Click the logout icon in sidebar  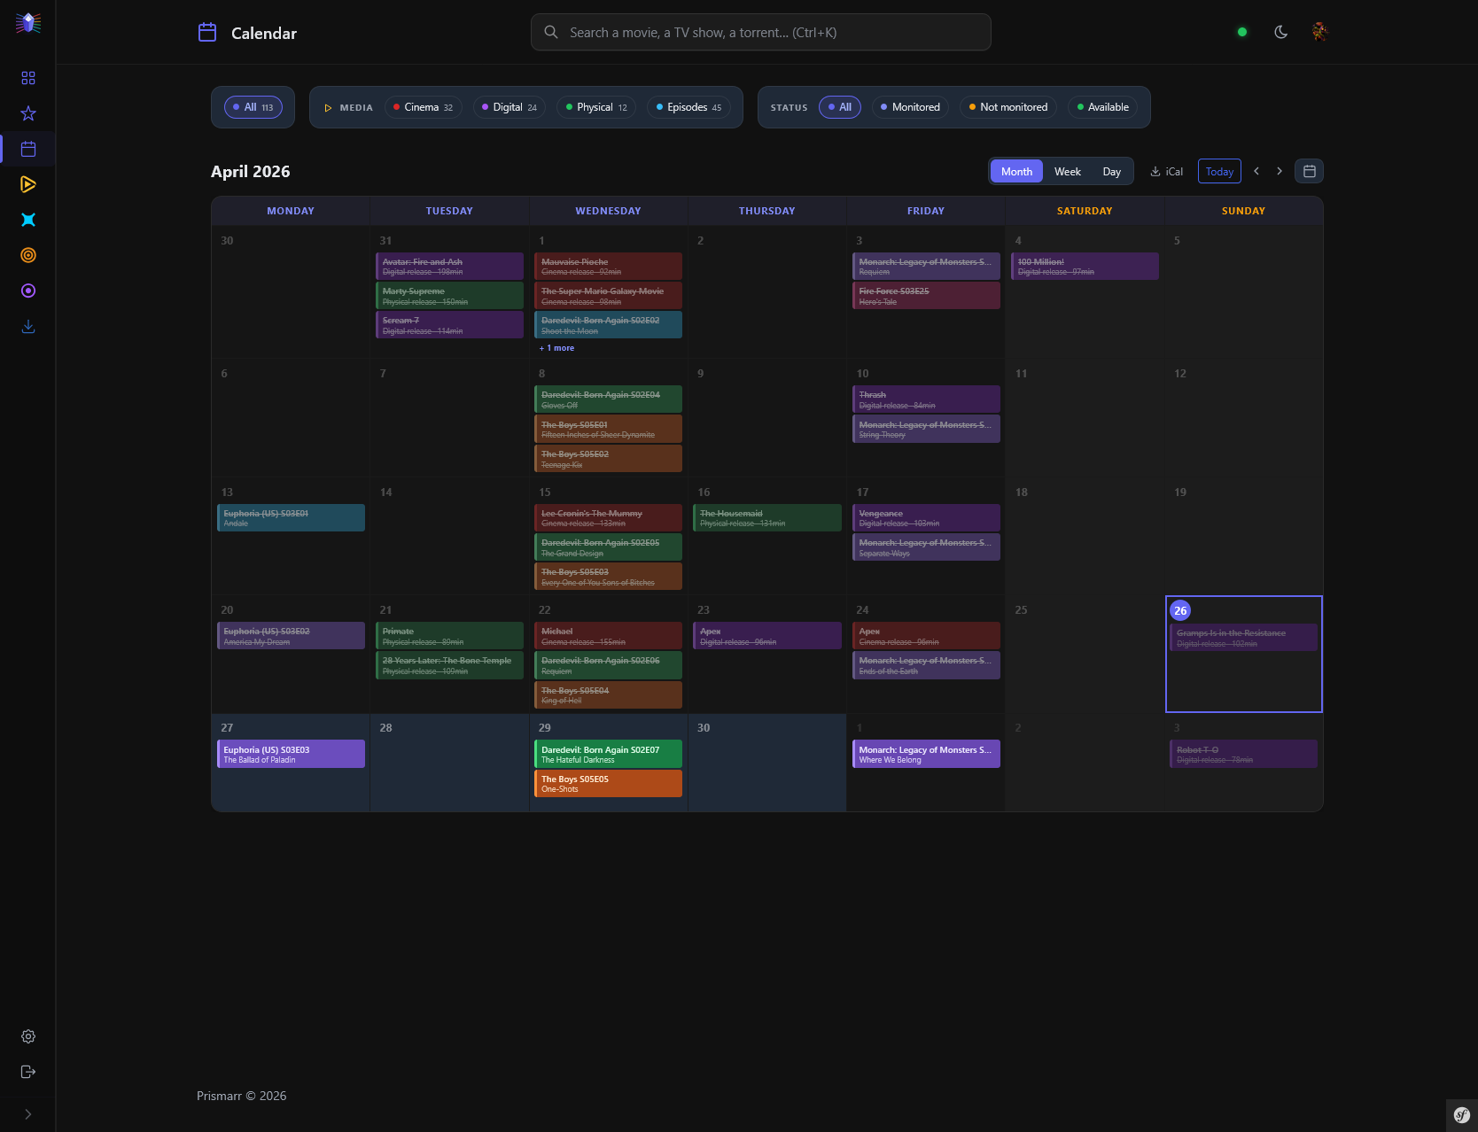click(x=28, y=1072)
